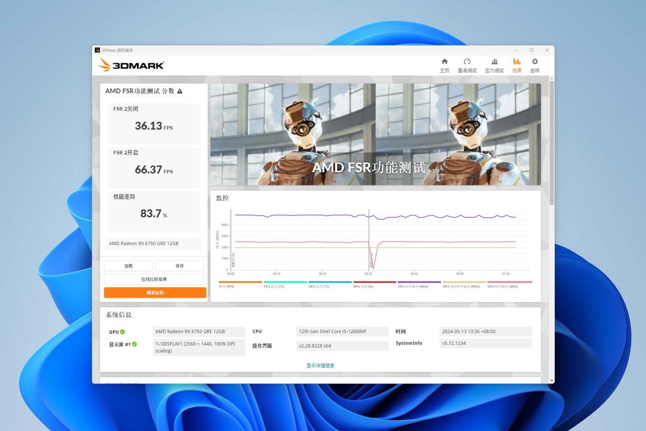
Task: Click the 3DMark app icon in title bar
Action: click(97, 50)
